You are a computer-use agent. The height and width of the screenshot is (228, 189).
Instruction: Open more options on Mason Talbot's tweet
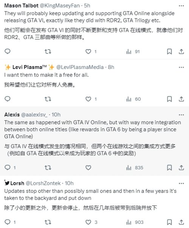pos(181,6)
